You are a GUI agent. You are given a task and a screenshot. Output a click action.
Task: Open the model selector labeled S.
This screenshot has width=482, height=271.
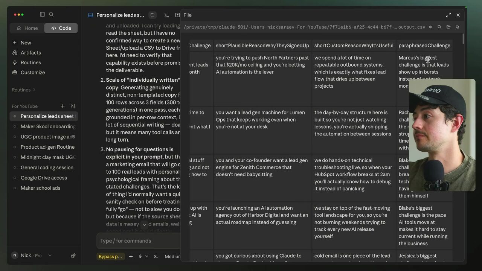coord(156,256)
